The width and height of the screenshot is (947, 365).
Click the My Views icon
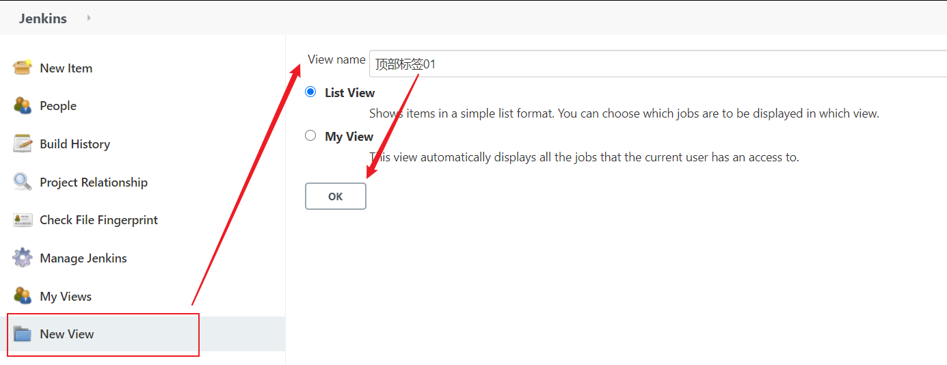pyautogui.click(x=23, y=296)
